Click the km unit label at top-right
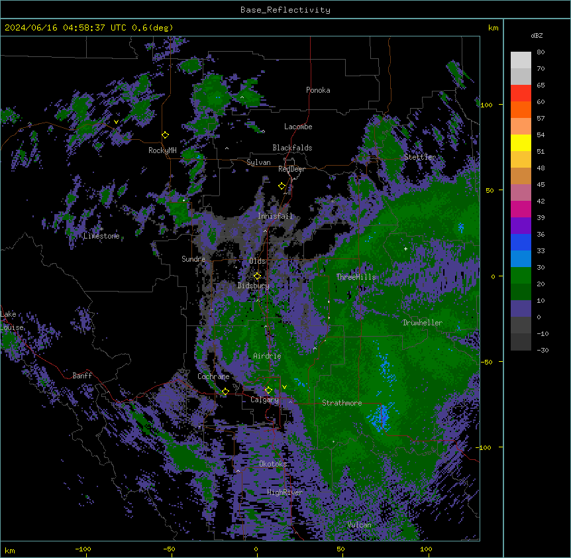The image size is (571, 558). [493, 28]
